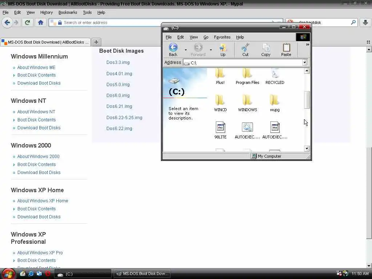372x279 pixels.
Task: Click the Dos5.0.img link
Action: [118, 84]
